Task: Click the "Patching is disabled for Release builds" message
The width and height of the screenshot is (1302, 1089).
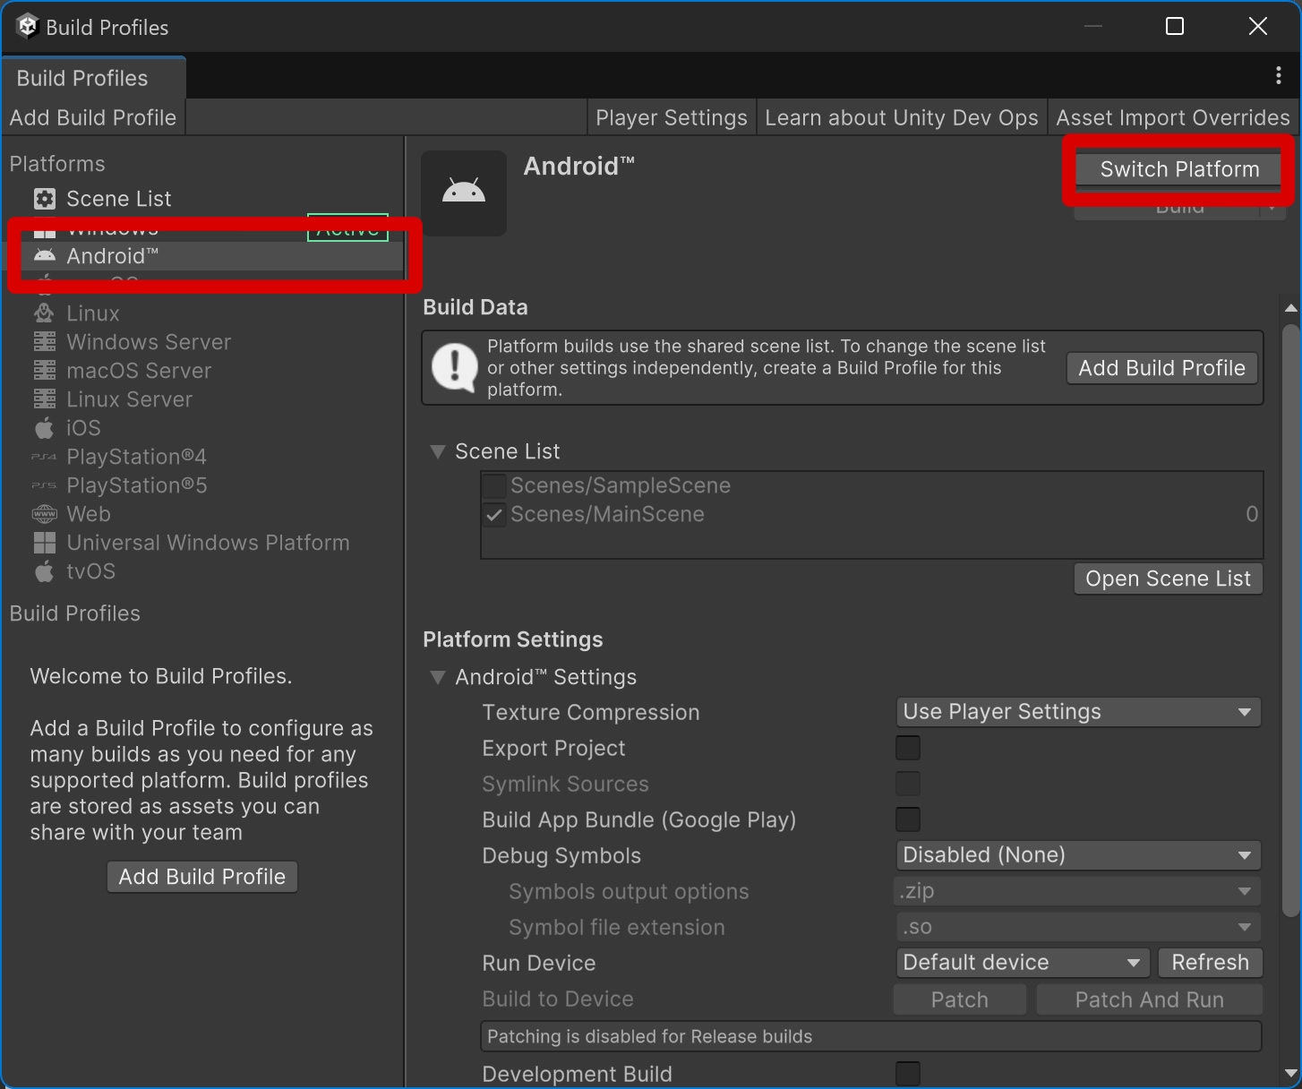Action: pos(649,1036)
